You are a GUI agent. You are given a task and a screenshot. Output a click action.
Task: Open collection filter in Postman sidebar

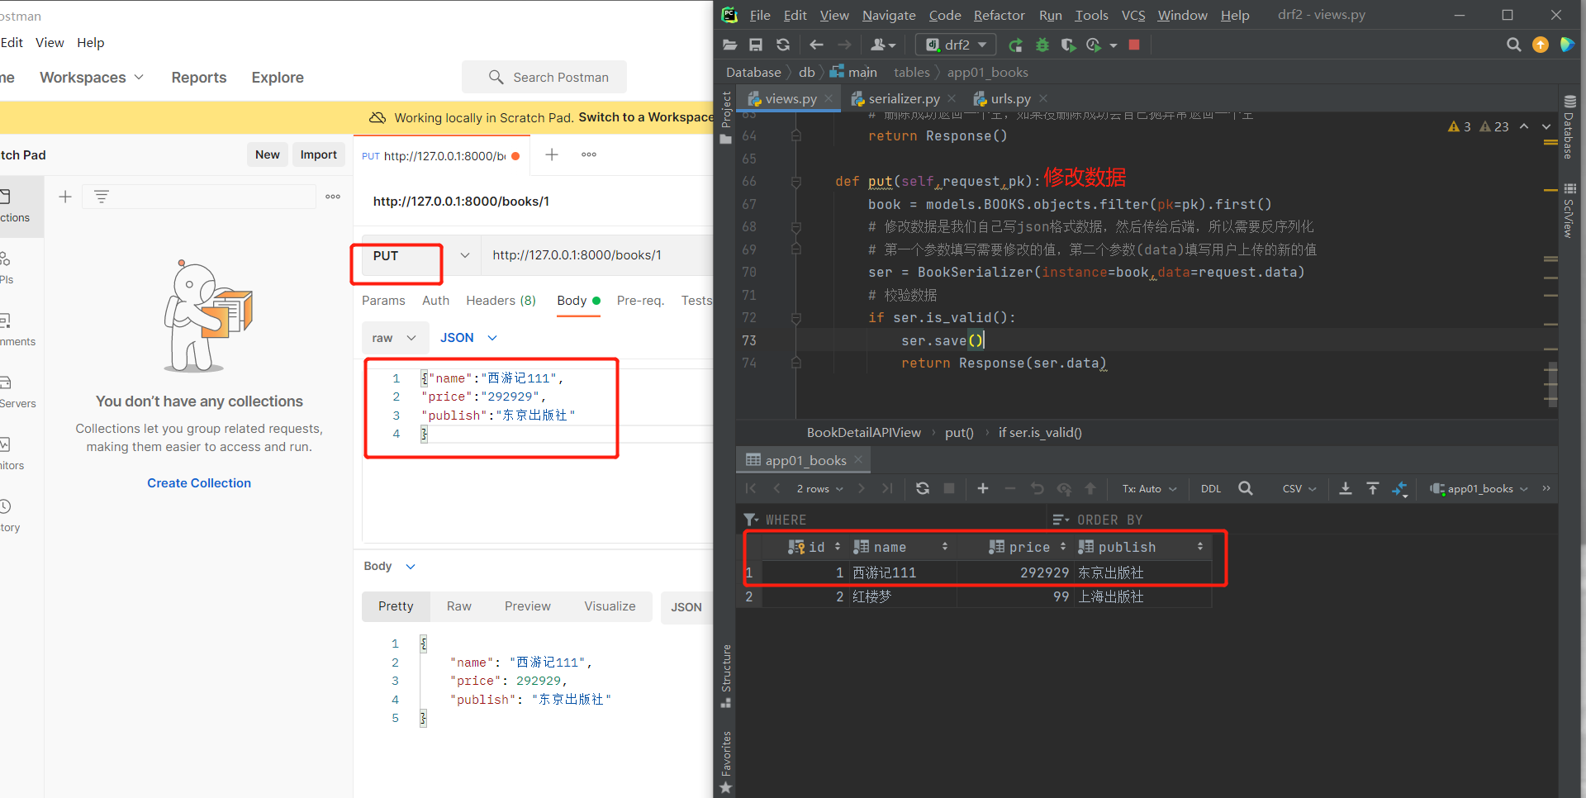pos(101,196)
